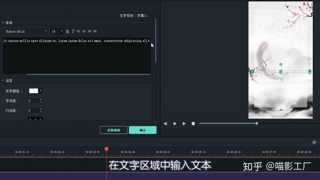The image size is (320, 180).
Task: Step back to the previous frame
Action: (165, 124)
